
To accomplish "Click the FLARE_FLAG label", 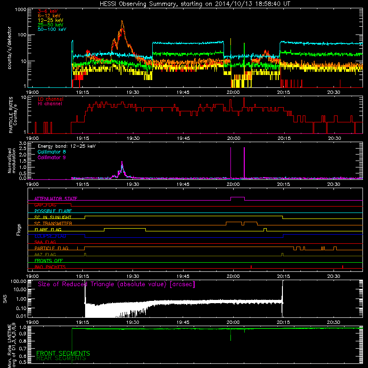I will point(48,230).
